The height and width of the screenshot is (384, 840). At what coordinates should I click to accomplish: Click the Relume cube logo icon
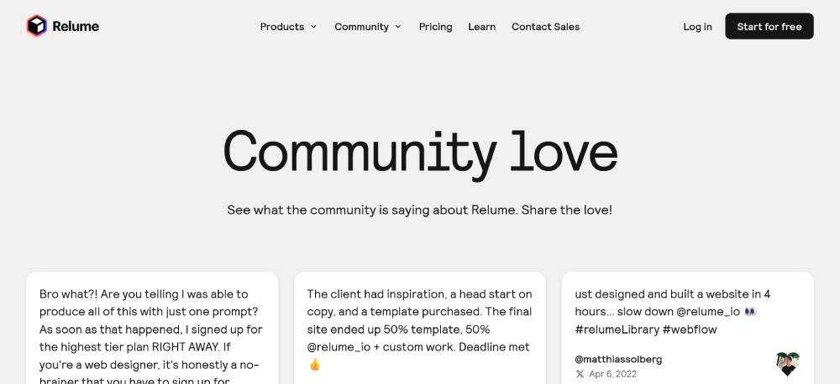(37, 26)
